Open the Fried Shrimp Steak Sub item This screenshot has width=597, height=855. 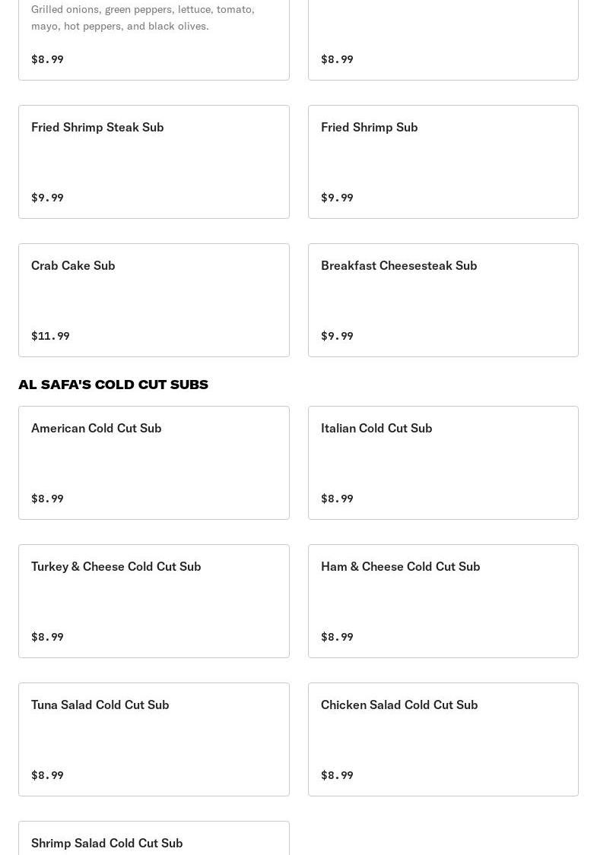point(154,161)
